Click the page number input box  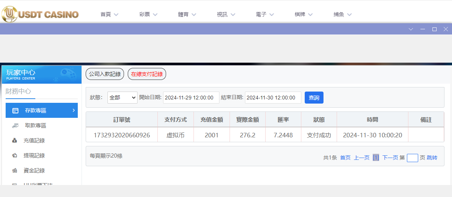pyautogui.click(x=412, y=158)
